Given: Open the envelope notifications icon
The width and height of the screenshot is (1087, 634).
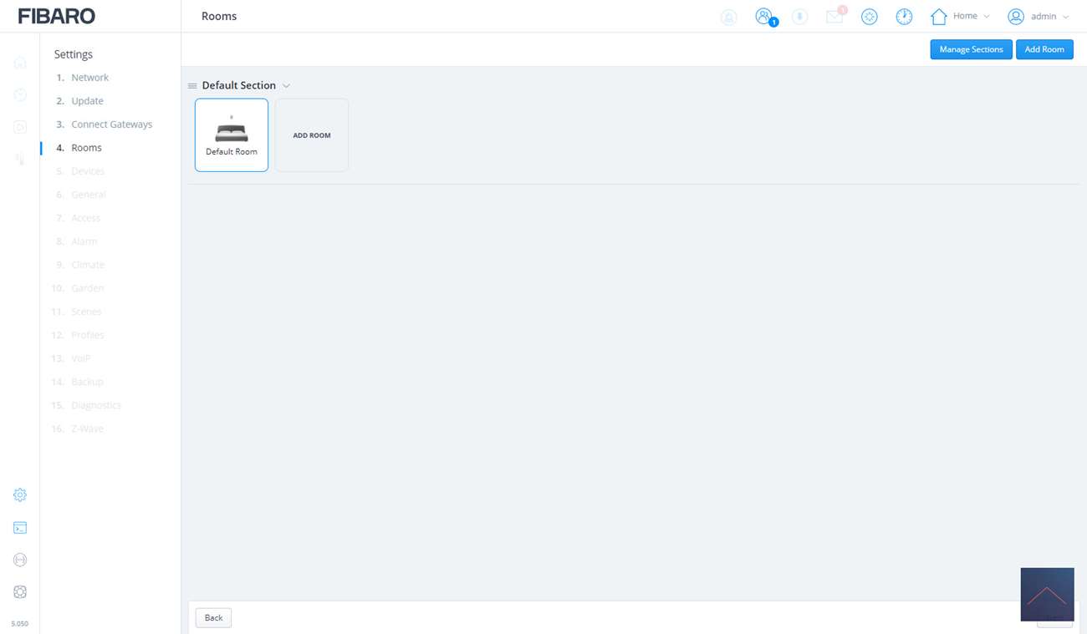Looking at the screenshot, I should click(x=834, y=17).
